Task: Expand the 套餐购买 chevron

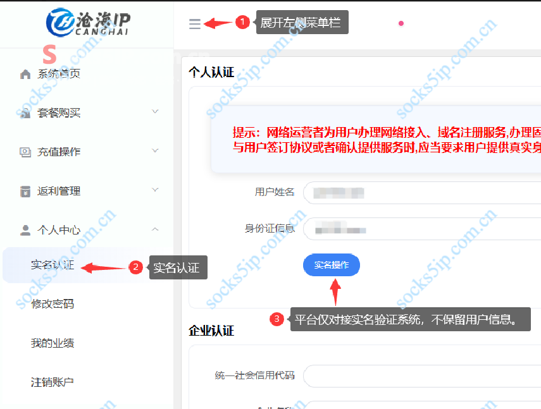Action: [x=155, y=111]
